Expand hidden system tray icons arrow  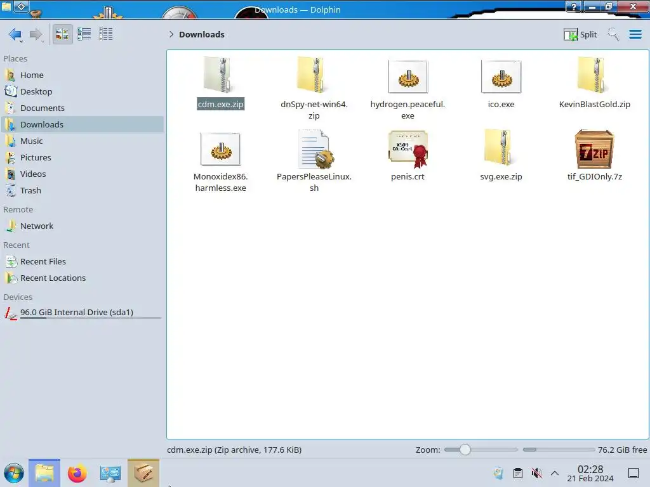pos(555,473)
